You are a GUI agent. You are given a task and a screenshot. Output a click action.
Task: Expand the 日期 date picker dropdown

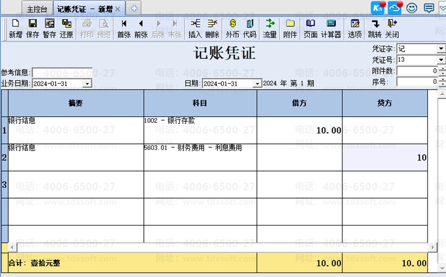[257, 84]
